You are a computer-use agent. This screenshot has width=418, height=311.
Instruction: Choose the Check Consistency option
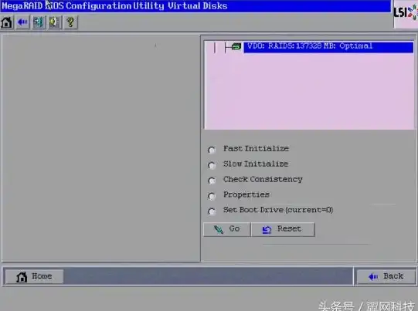click(212, 181)
